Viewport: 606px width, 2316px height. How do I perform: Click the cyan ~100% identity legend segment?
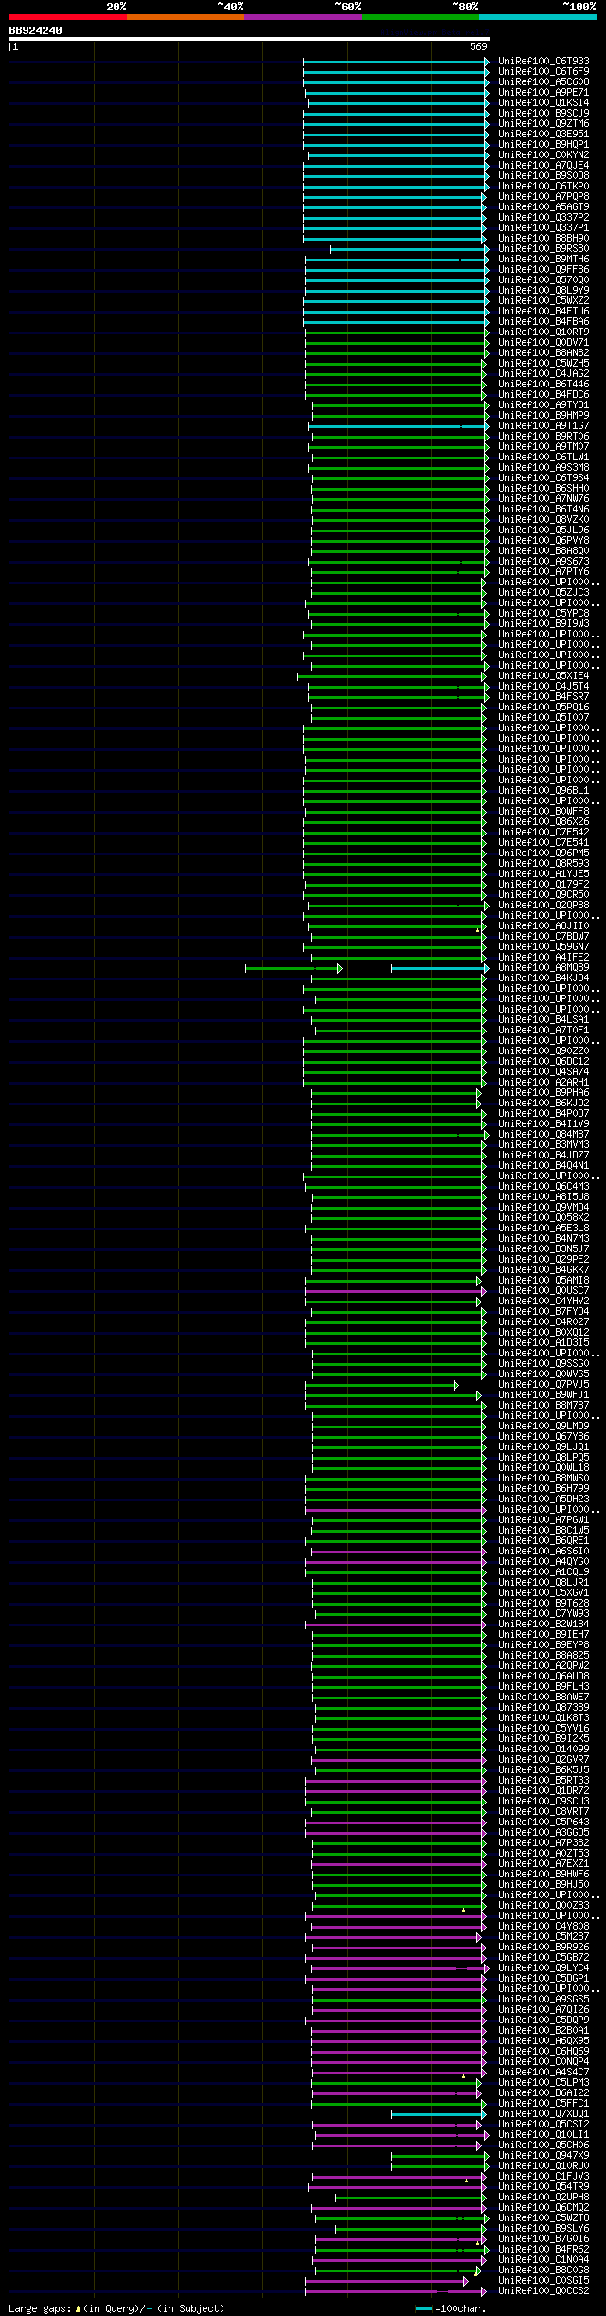click(538, 17)
